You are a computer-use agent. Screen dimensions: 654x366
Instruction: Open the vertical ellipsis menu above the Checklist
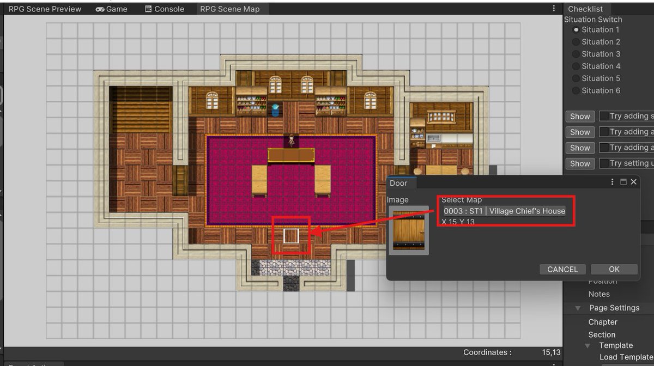click(x=553, y=8)
